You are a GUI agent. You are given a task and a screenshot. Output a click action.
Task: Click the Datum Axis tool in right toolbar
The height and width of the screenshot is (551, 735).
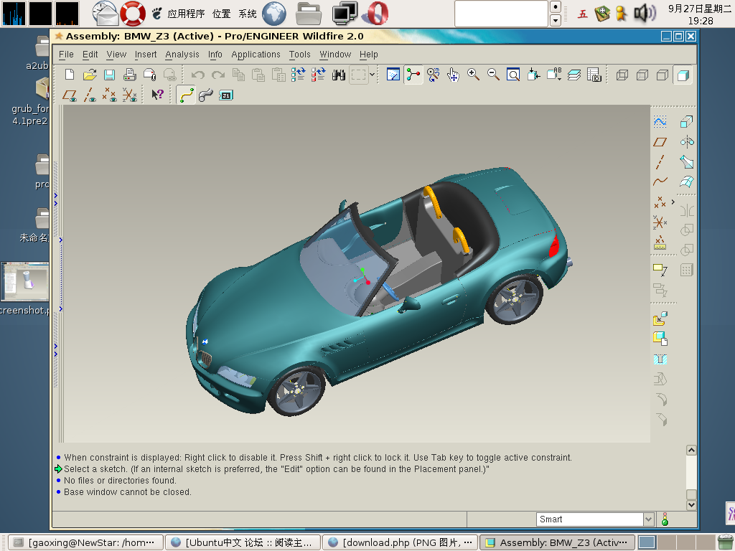660,161
